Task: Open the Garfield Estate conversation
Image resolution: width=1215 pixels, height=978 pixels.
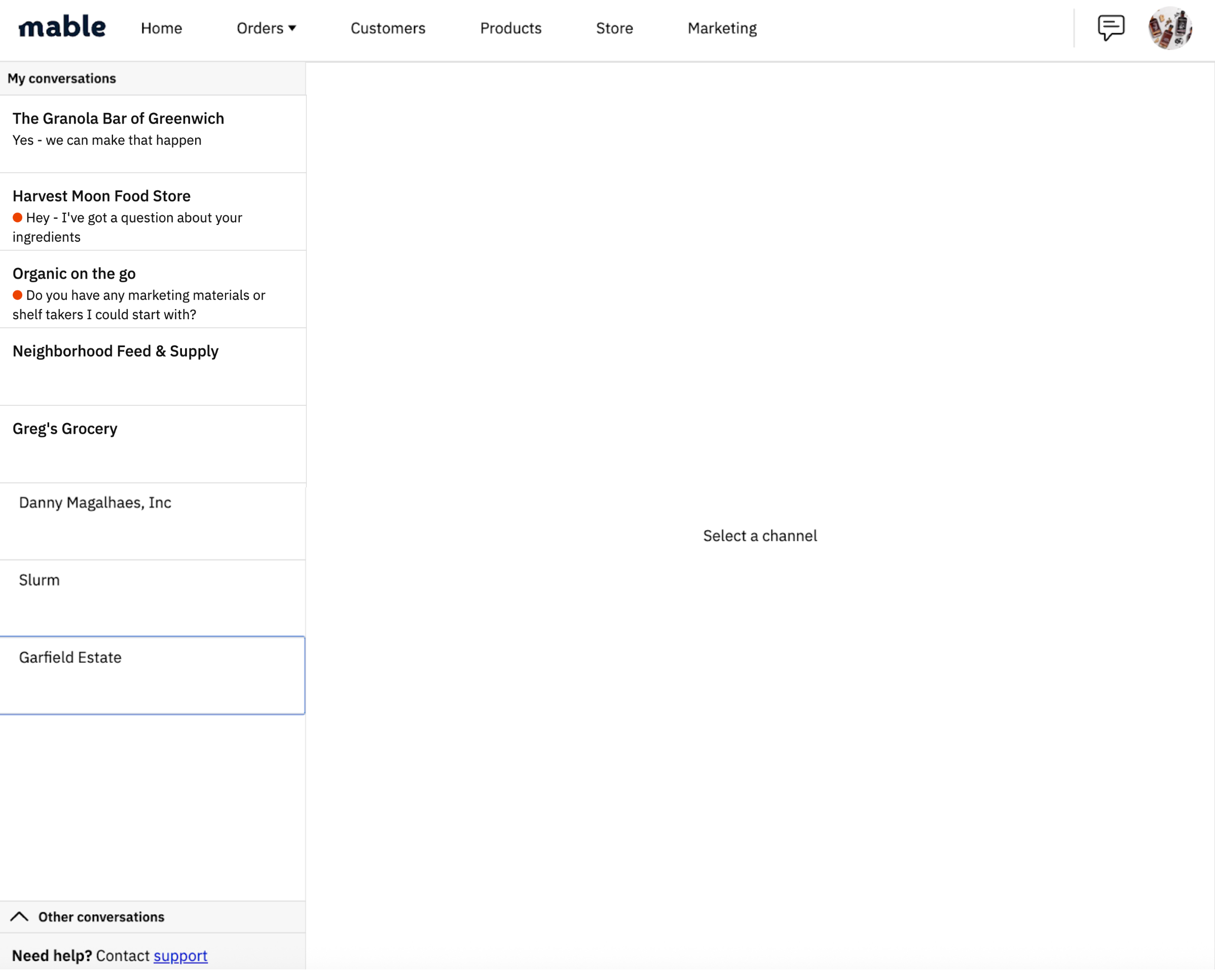Action: point(153,675)
